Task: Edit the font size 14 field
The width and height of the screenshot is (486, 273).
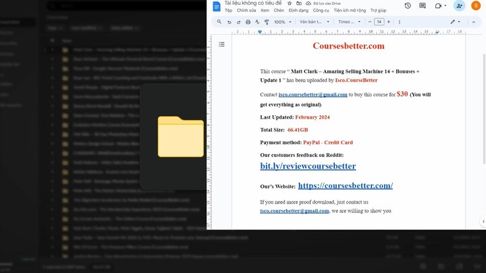Action: 379,22
